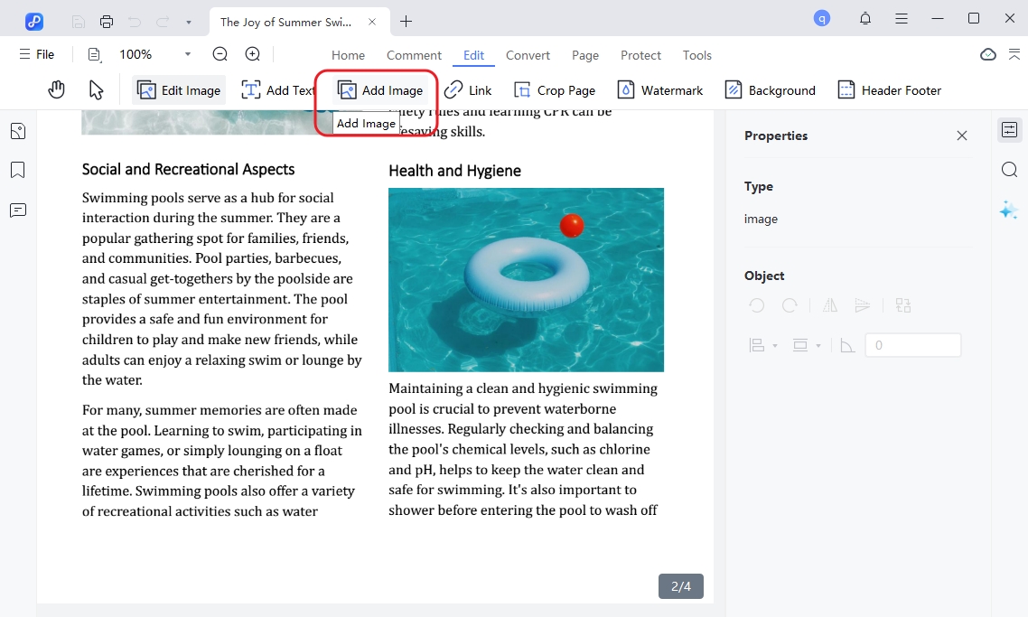The height and width of the screenshot is (617, 1028).
Task: Activate the Hand pan tool
Action: click(x=56, y=89)
